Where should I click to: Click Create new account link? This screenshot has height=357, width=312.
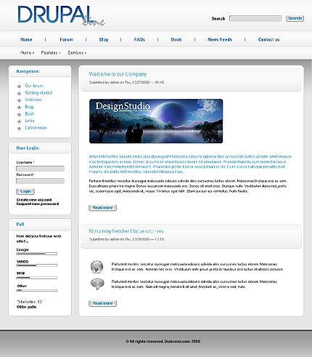pyautogui.click(x=34, y=200)
